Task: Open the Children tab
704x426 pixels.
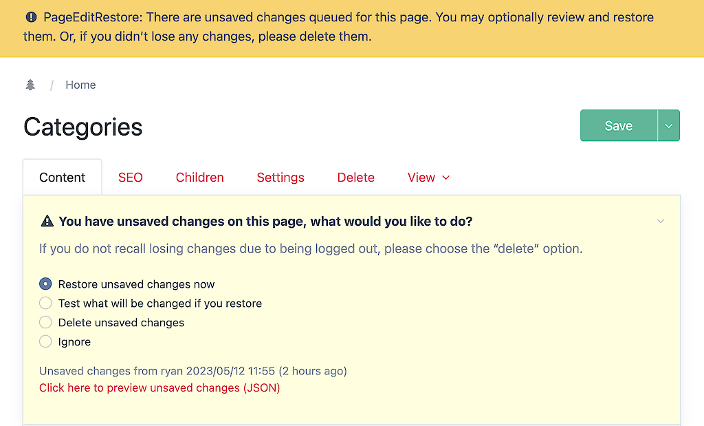Action: click(x=200, y=178)
